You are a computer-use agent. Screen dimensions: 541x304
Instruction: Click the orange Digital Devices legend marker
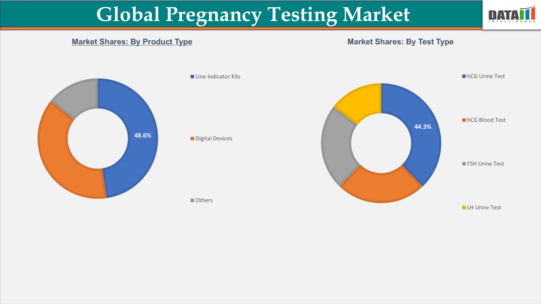(192, 138)
